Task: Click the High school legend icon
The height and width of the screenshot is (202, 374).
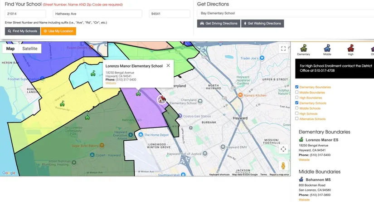Action: pos(350,48)
